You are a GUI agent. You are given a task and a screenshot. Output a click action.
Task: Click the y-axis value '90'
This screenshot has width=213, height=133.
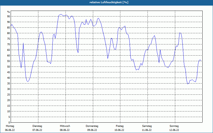9,22
